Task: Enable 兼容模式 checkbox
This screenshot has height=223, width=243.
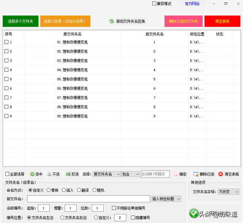Action: tap(154, 3)
